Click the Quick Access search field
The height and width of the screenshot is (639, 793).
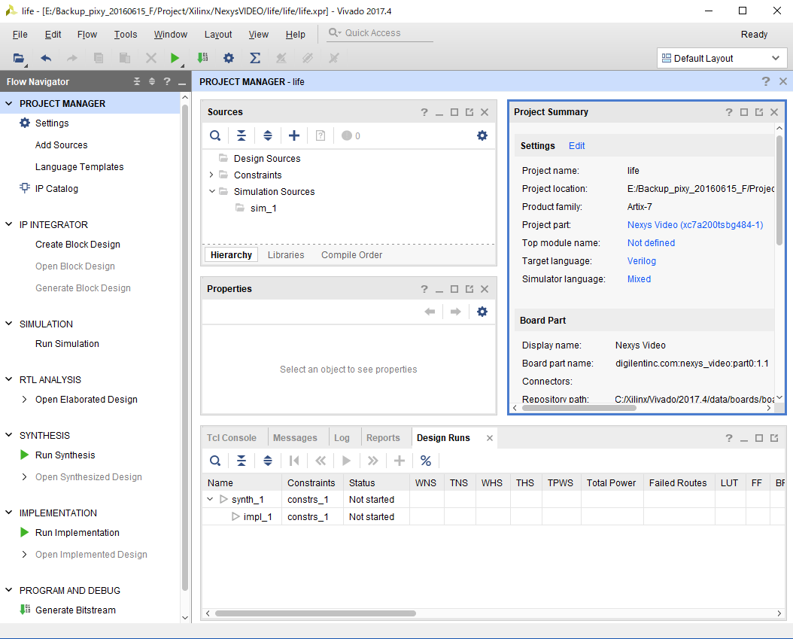pyautogui.click(x=380, y=33)
